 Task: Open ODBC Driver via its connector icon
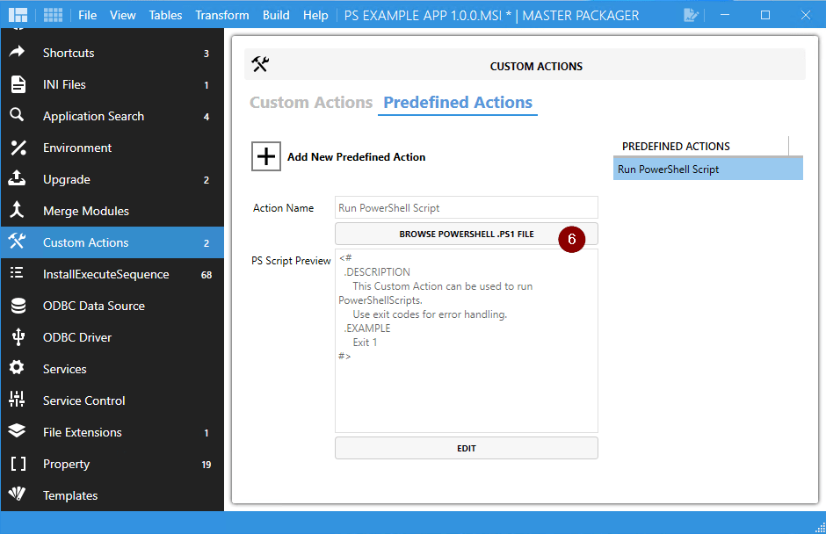click(23, 336)
